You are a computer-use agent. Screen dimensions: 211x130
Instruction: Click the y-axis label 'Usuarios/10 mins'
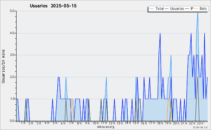tap(3, 66)
